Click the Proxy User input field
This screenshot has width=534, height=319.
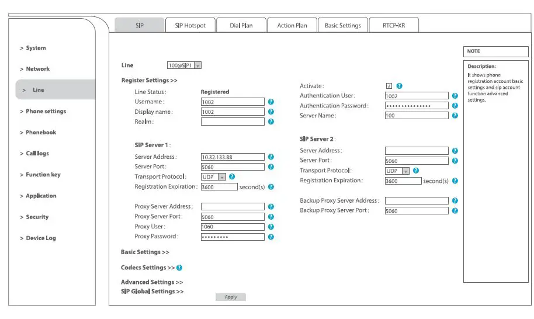pyautogui.click(x=233, y=227)
